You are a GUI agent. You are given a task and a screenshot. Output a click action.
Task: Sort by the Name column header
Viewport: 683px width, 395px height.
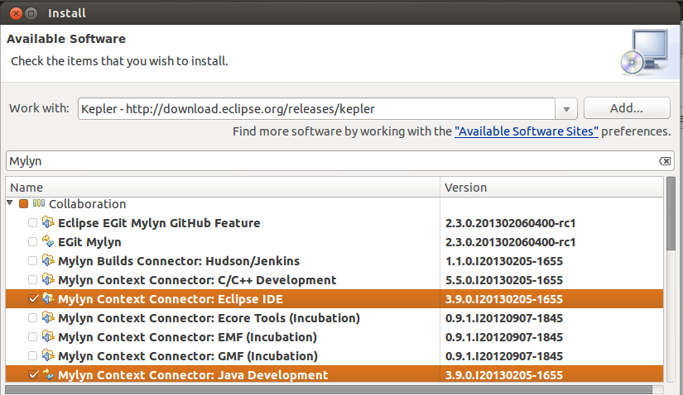223,188
